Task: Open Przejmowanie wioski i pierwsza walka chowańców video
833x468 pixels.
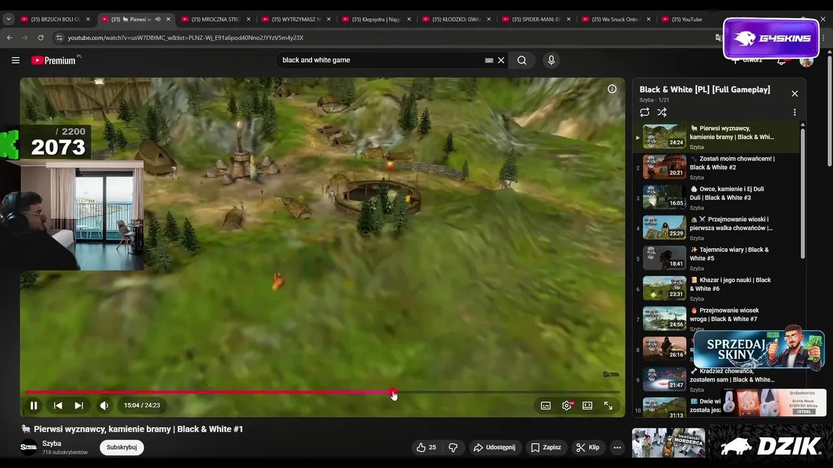Action: pyautogui.click(x=716, y=228)
